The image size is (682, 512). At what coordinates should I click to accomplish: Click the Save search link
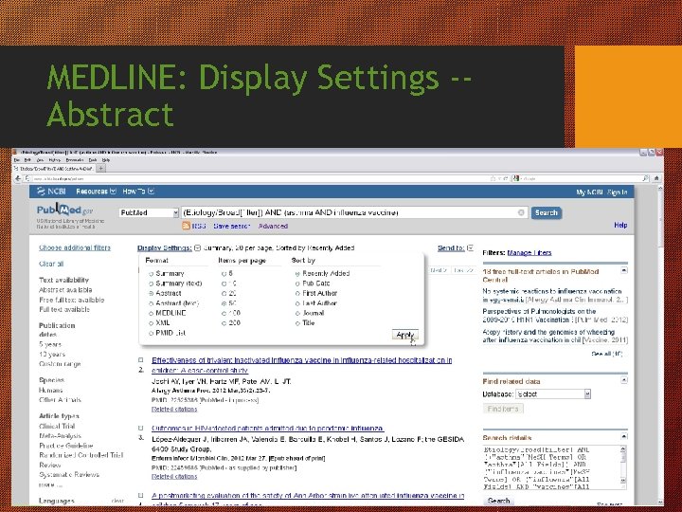tap(232, 226)
